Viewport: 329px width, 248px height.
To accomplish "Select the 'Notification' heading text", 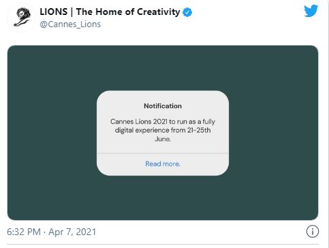I will (163, 106).
